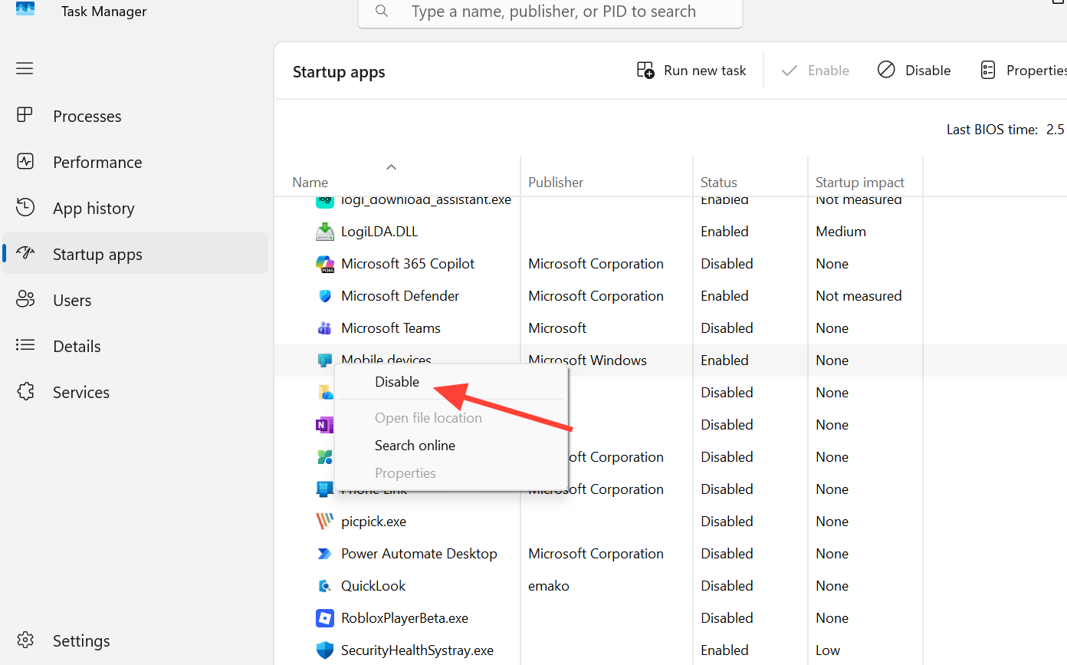
Task: Navigate to the Details page
Action: click(x=77, y=346)
